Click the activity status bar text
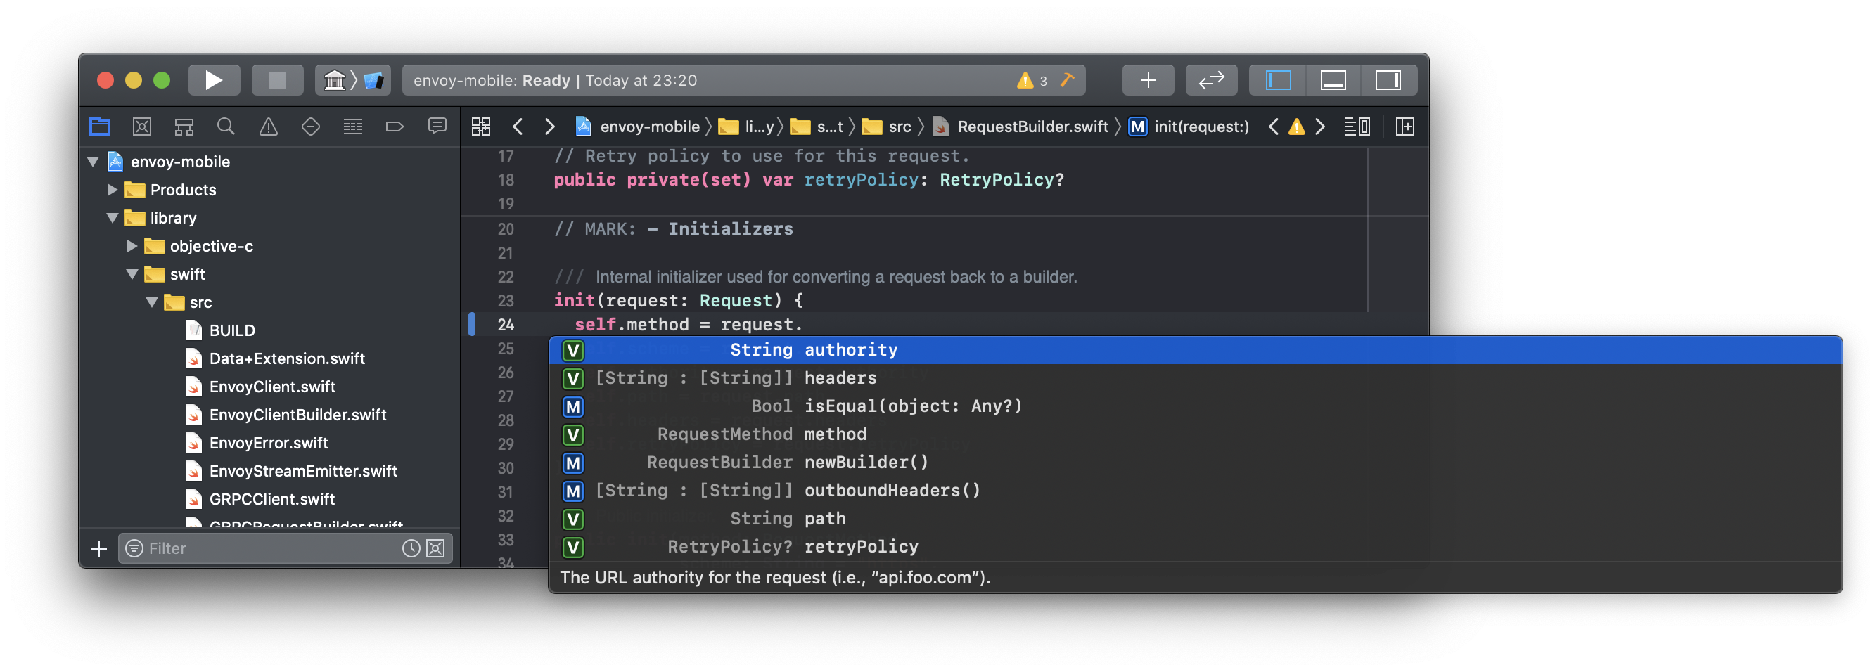The height and width of the screenshot is (672, 1875). 556,80
